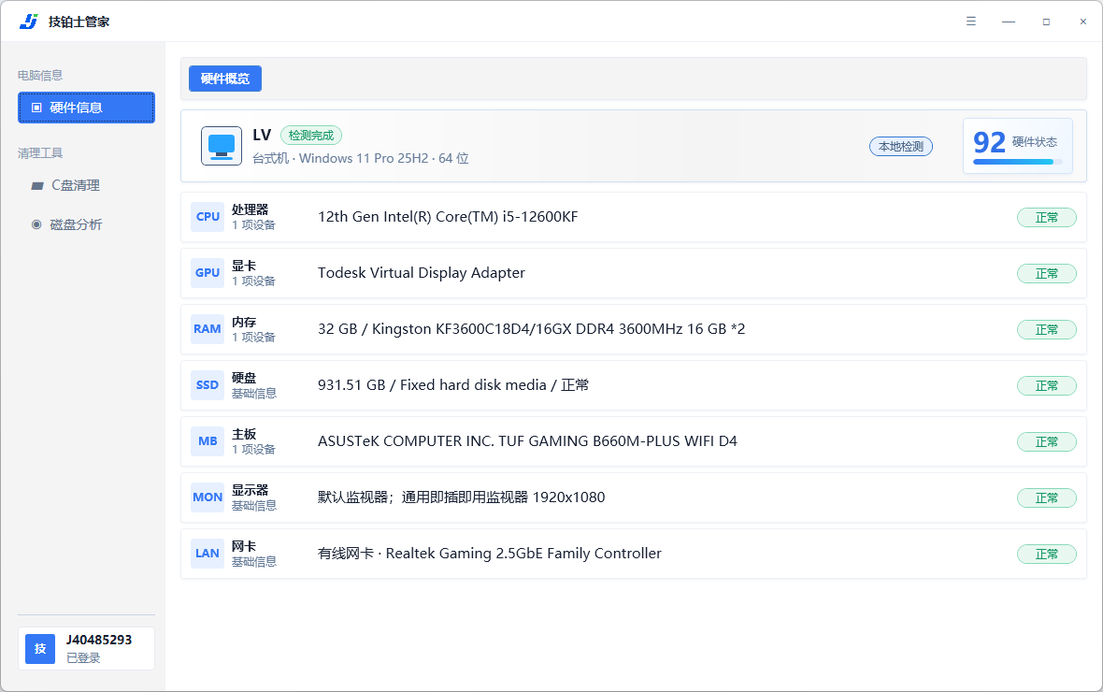
Task: Click the GPU graphics card icon
Action: pyautogui.click(x=208, y=273)
